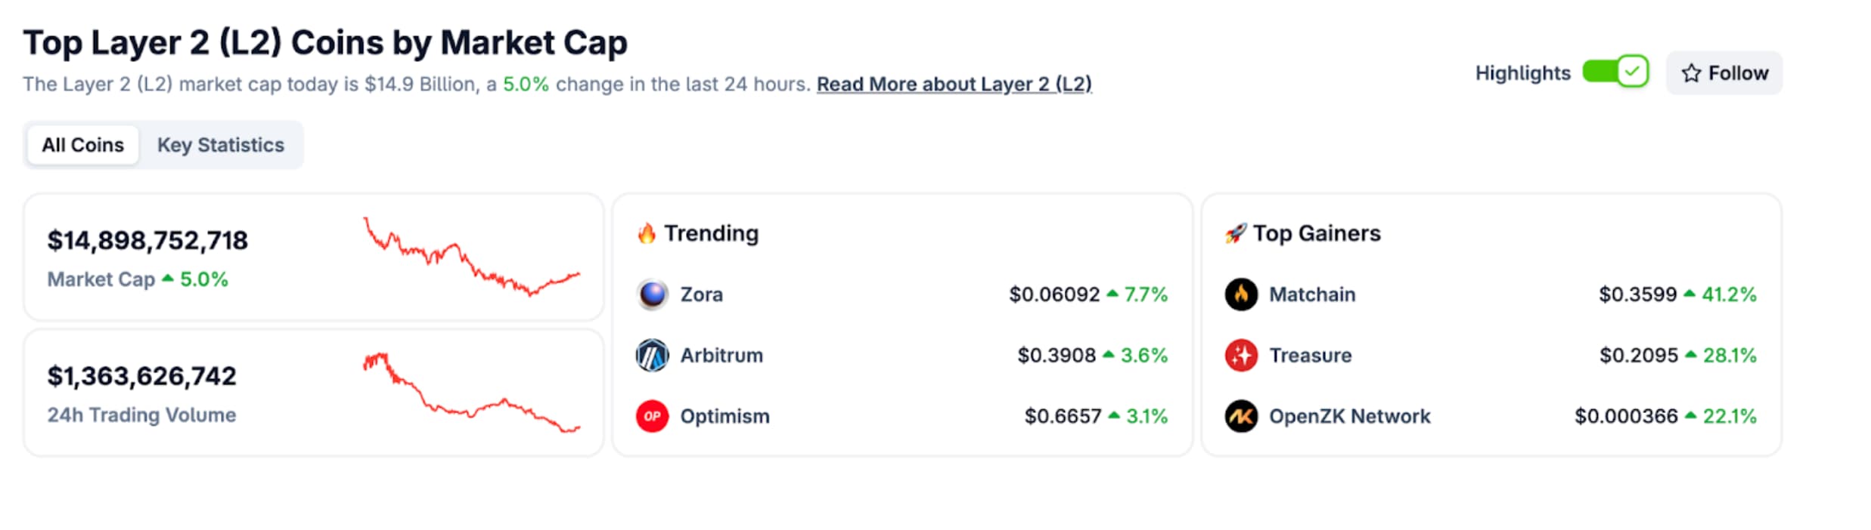Select the All Coins tab
This screenshot has height=530, width=1871.
(x=83, y=145)
